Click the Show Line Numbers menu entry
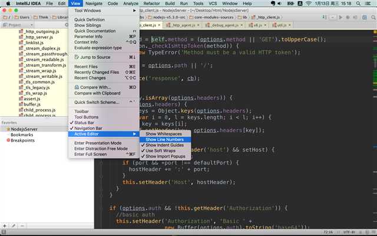377x236 pixels. tap(165, 139)
